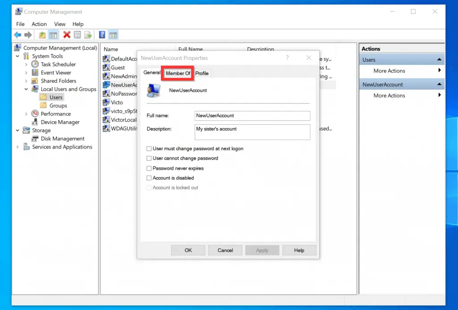Open Properties using the toolbar icon
The height and width of the screenshot is (310, 458).
tap(76, 34)
